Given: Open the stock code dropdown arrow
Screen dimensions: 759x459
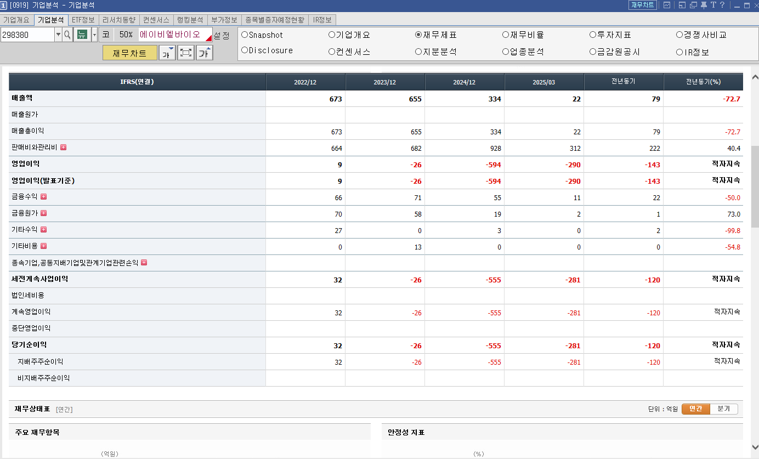Looking at the screenshot, I should click(58, 35).
